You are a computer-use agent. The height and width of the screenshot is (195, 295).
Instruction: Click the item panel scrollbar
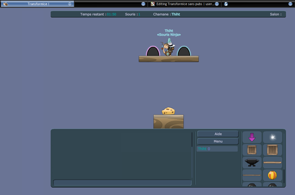[x=284, y=176]
